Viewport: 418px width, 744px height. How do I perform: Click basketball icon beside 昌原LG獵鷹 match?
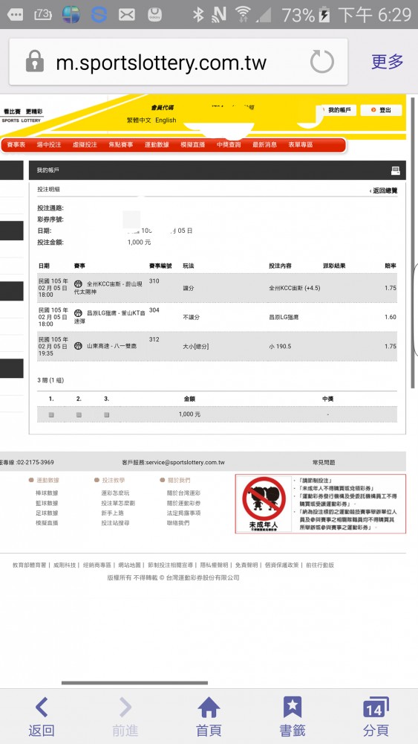coord(79,313)
